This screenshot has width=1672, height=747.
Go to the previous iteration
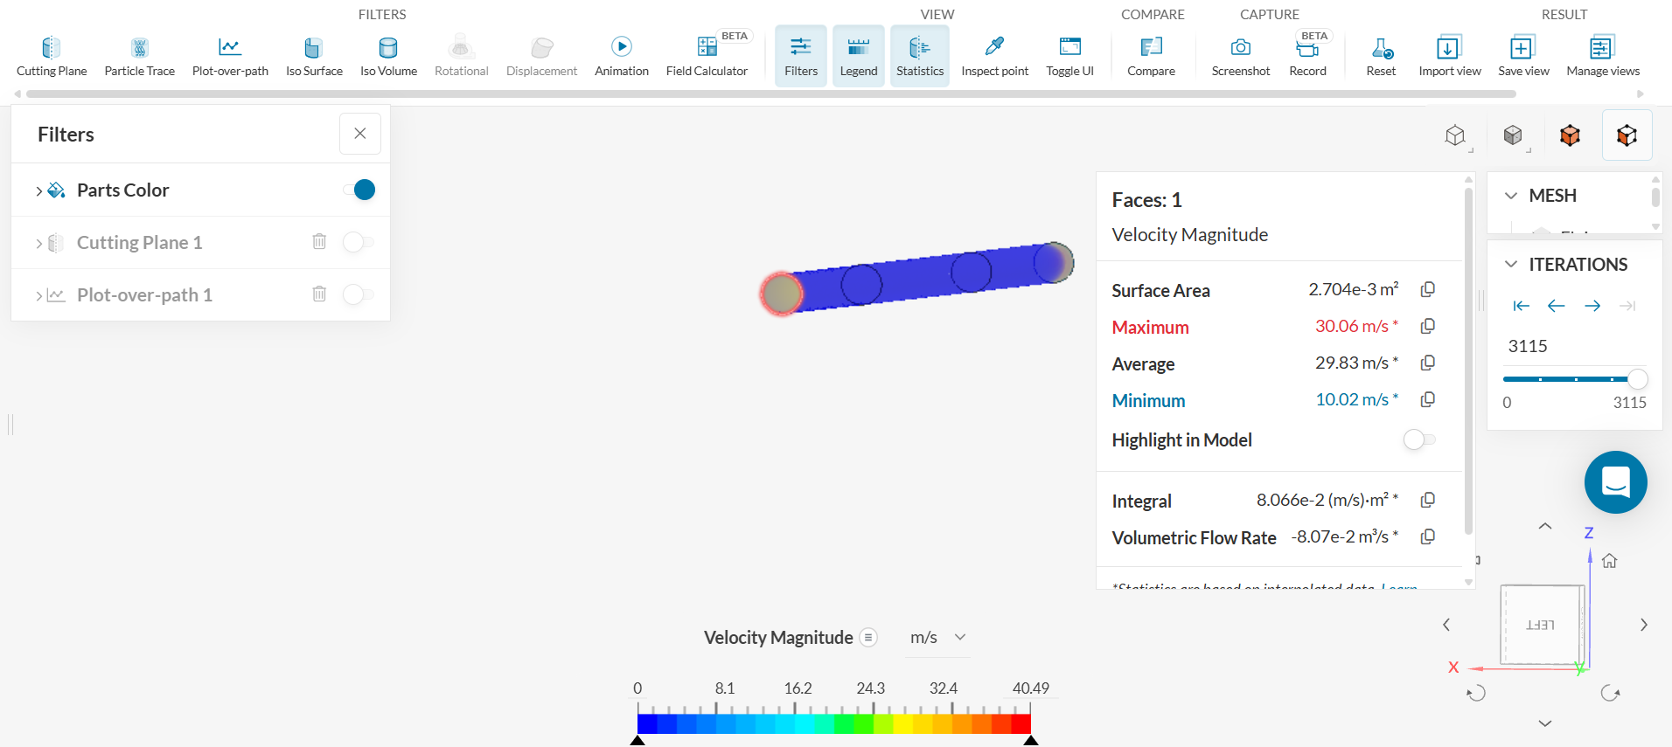coord(1557,306)
